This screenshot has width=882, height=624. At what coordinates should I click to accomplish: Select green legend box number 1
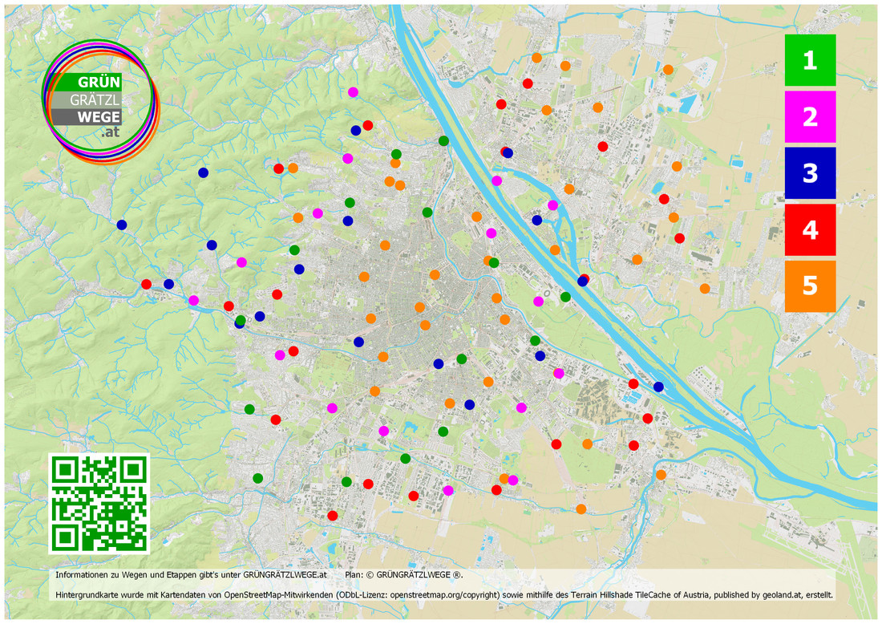coord(810,60)
